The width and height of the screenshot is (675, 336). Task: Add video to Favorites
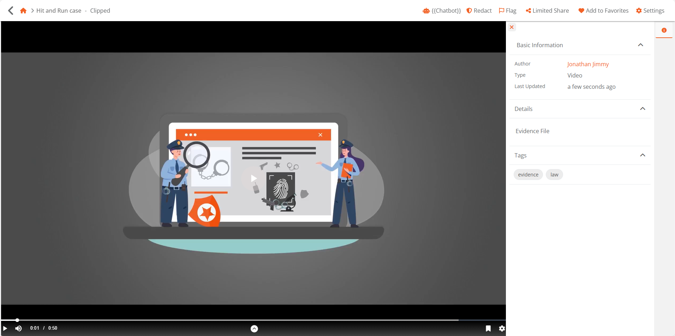coord(603,11)
